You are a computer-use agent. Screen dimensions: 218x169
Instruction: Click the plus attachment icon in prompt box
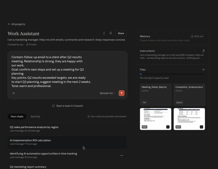(x=14, y=93)
